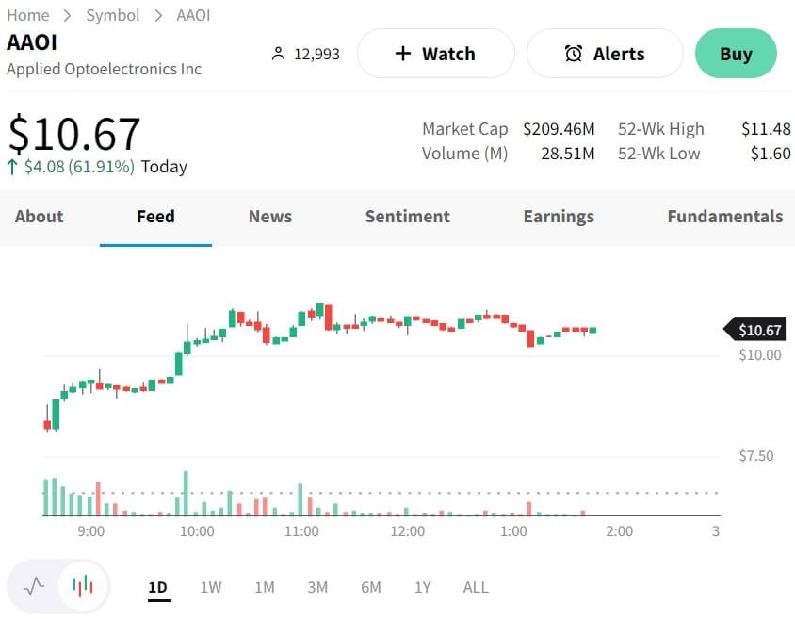Click the plus icon on Watch

pyautogui.click(x=403, y=54)
